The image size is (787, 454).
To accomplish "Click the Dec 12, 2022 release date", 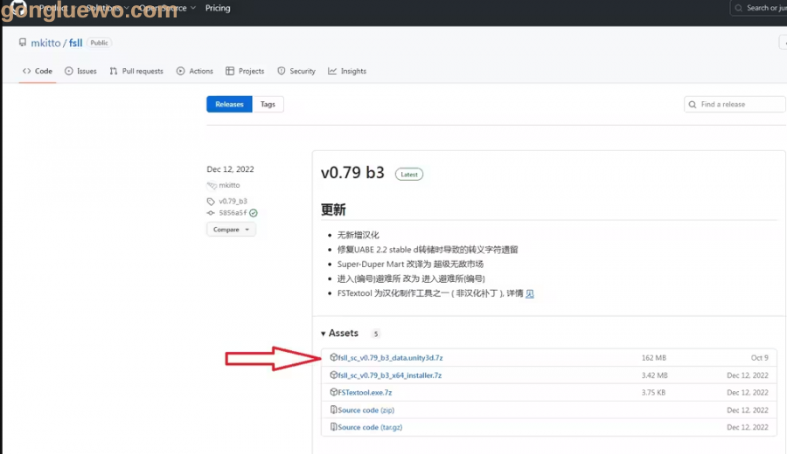I will click(230, 169).
